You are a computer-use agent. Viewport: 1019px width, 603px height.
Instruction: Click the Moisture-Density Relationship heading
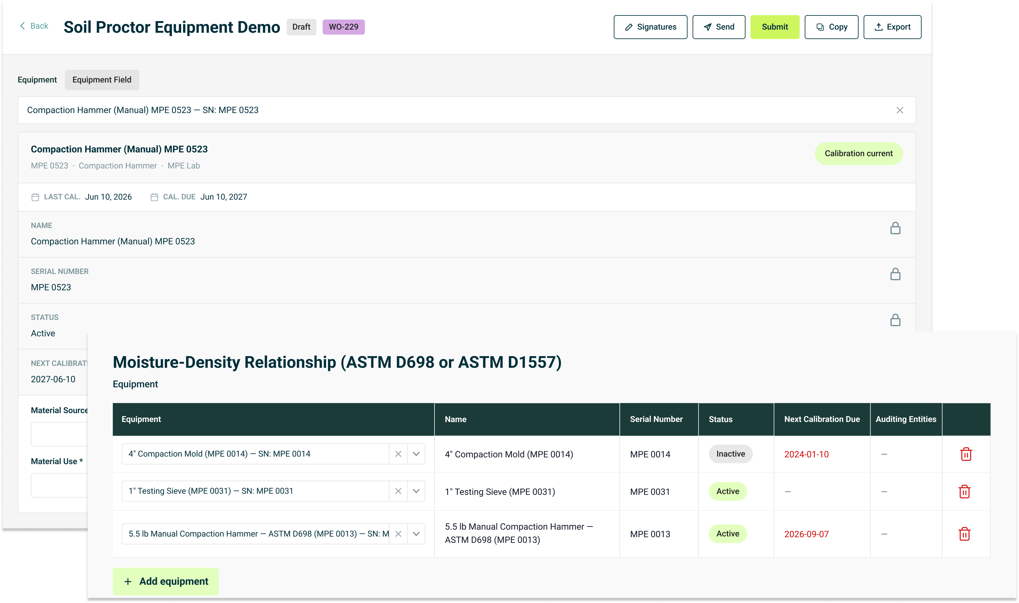pyautogui.click(x=337, y=362)
